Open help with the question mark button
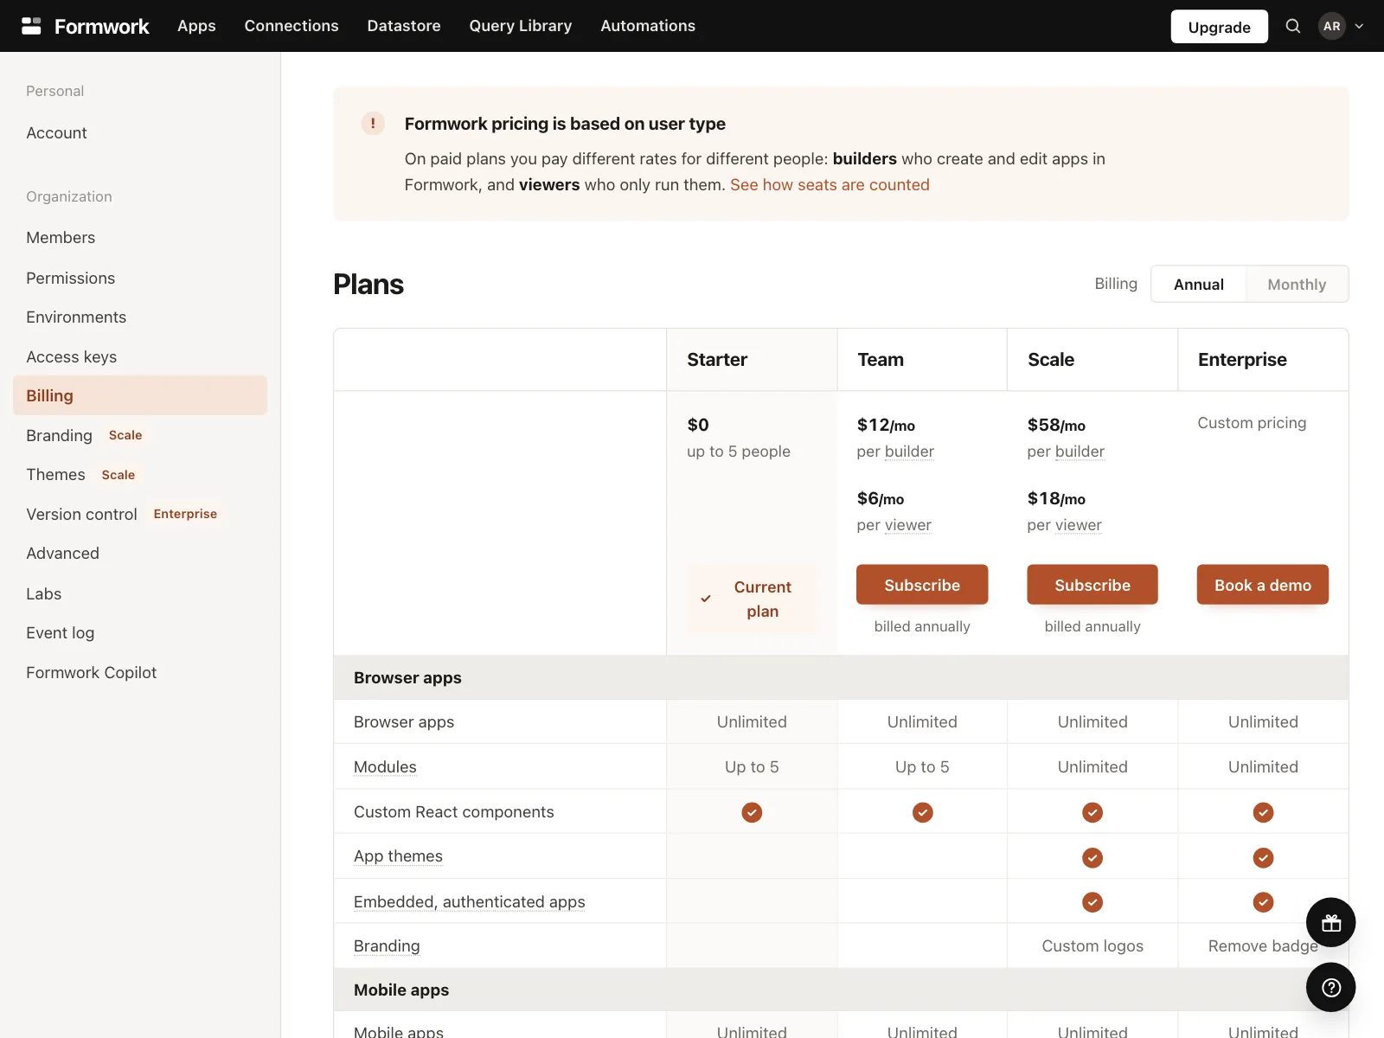1384x1038 pixels. click(x=1331, y=987)
